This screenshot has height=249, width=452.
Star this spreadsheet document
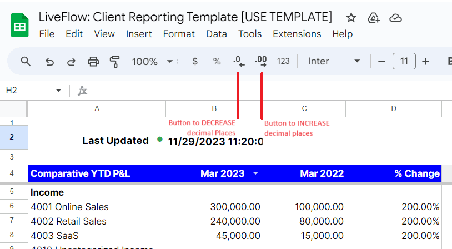tap(351, 18)
